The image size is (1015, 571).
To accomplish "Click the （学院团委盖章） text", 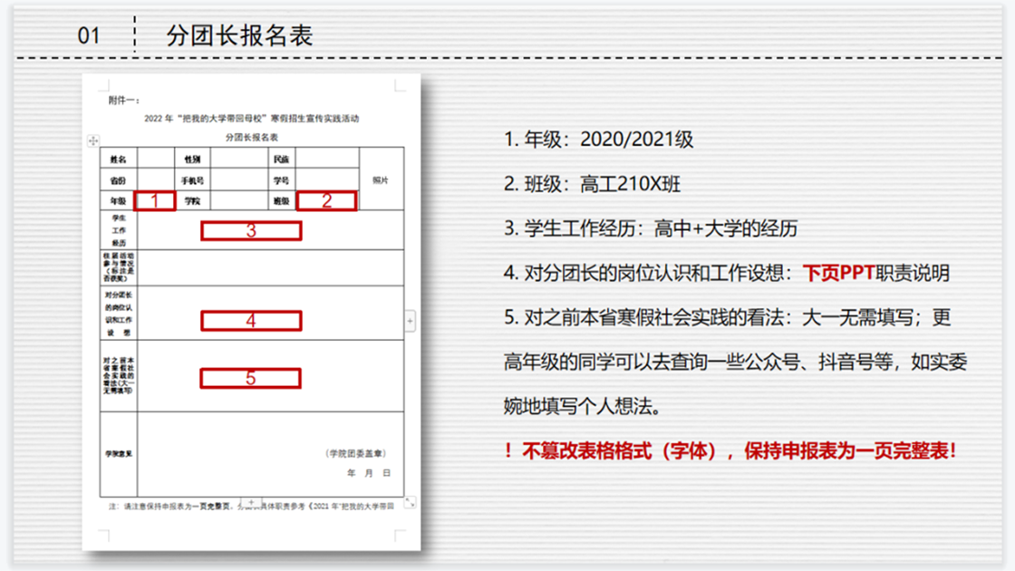I will 355,453.
